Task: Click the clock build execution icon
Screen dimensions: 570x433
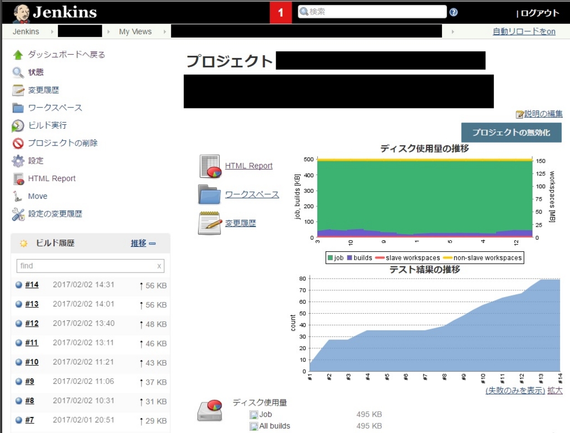Action: point(18,125)
